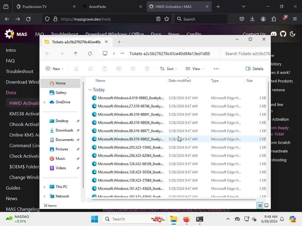
Task: Open the Sort dropdown menu
Action: 168,69
